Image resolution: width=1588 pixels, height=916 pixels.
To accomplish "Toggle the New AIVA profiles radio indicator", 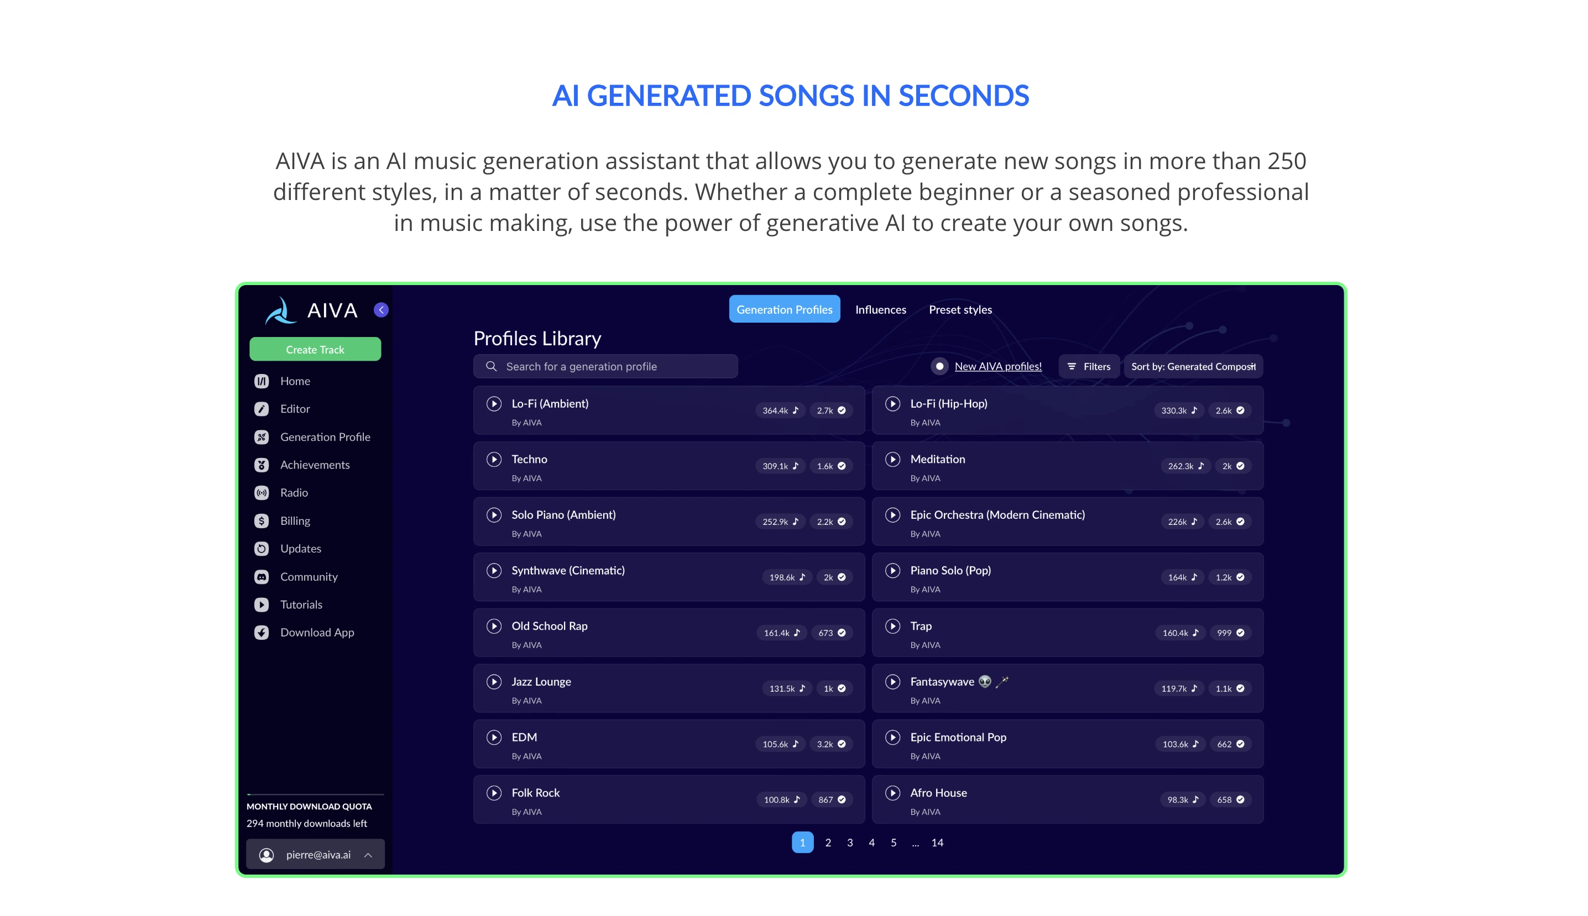I will (939, 366).
